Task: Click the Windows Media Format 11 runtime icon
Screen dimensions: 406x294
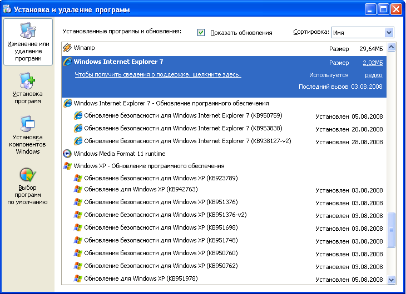Action: 67,154
